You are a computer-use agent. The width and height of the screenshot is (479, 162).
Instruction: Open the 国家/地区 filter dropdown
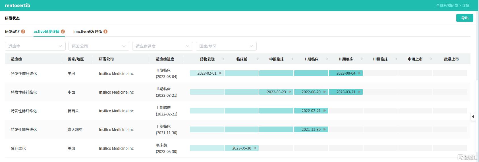pyautogui.click(x=226, y=46)
